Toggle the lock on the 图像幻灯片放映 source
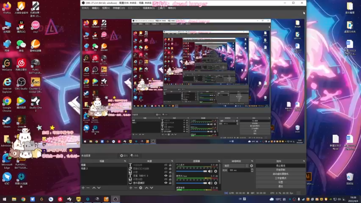This screenshot has height=203, width=361. pos(170,168)
